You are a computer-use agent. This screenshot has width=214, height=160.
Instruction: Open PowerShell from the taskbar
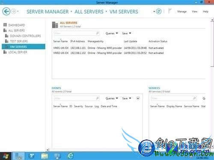point(31,156)
